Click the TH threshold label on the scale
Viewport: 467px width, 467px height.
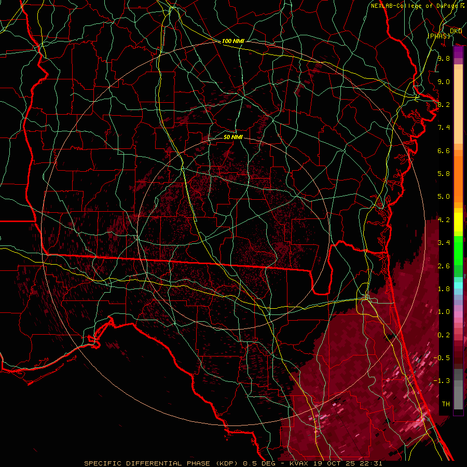[x=446, y=404]
